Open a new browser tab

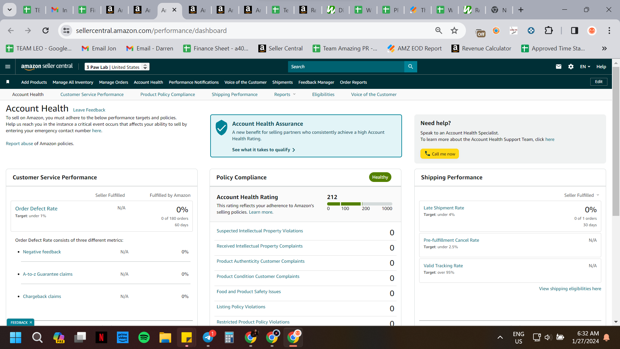[521, 10]
